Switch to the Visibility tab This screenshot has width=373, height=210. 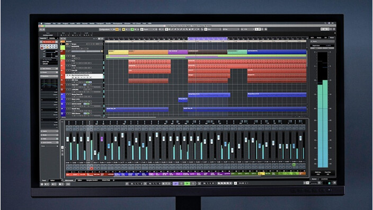click(52, 38)
